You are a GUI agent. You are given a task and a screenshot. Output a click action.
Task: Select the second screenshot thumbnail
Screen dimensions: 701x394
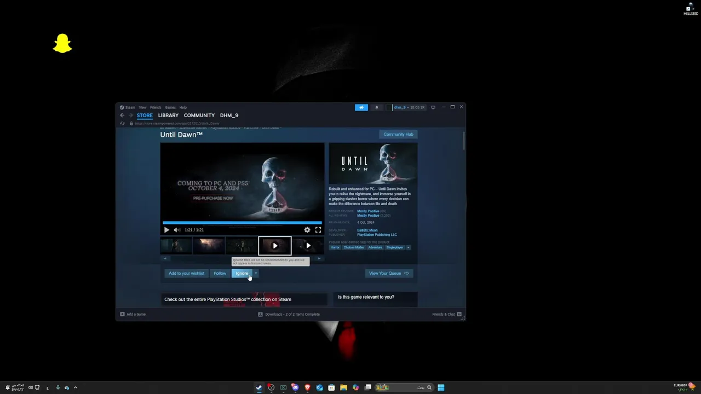click(209, 246)
